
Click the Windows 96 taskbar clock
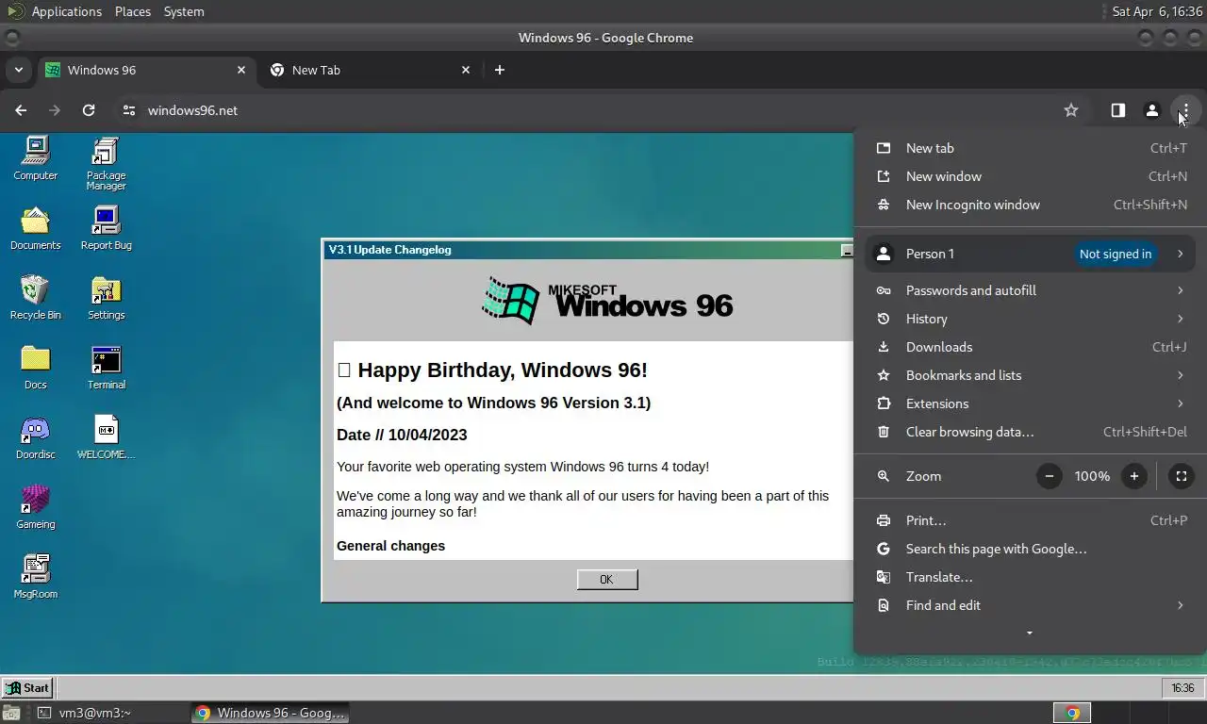[x=1182, y=688]
